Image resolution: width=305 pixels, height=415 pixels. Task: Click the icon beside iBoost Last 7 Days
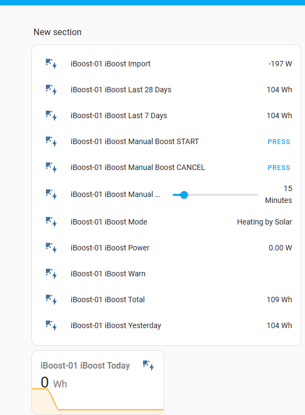coord(51,115)
